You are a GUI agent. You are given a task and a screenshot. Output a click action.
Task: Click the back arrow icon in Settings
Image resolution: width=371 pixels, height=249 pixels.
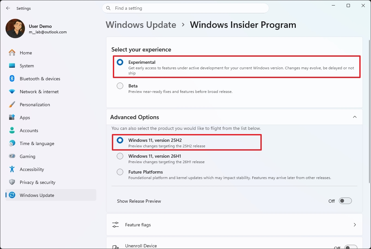click(x=8, y=8)
